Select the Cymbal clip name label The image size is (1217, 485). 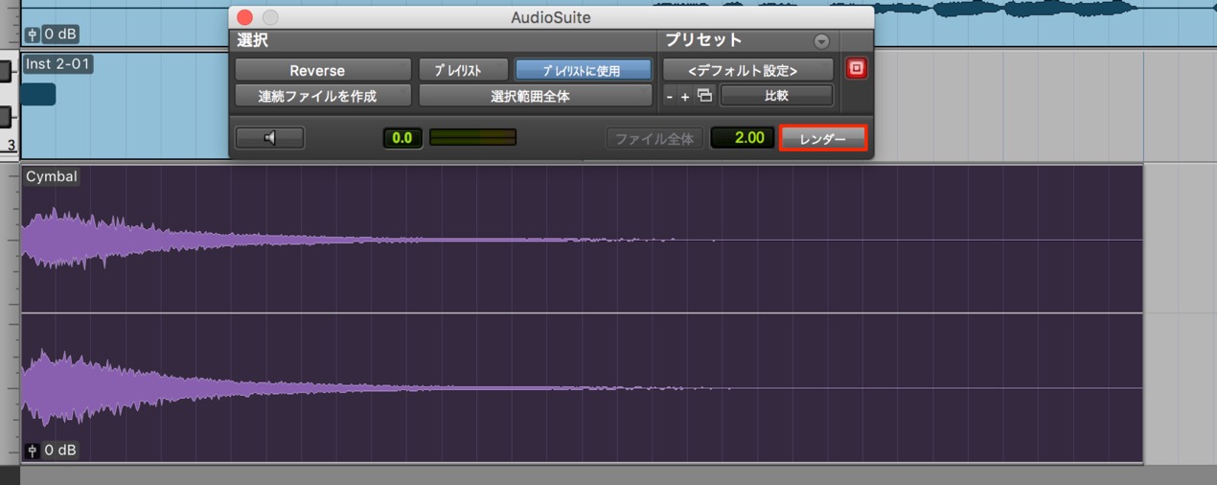[x=52, y=176]
